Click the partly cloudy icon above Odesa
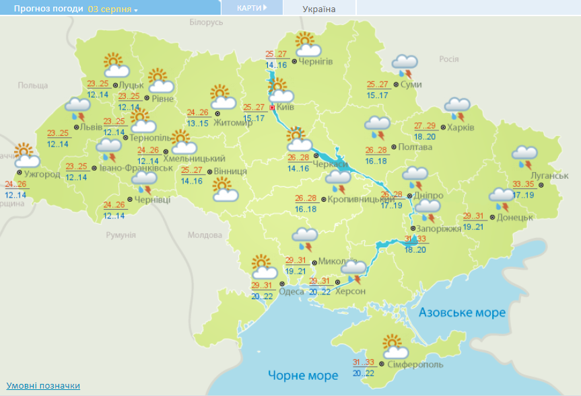The width and height of the screenshot is (581, 396). click(263, 269)
